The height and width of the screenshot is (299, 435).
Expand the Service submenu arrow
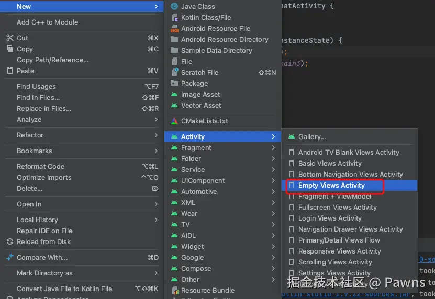[273, 169]
